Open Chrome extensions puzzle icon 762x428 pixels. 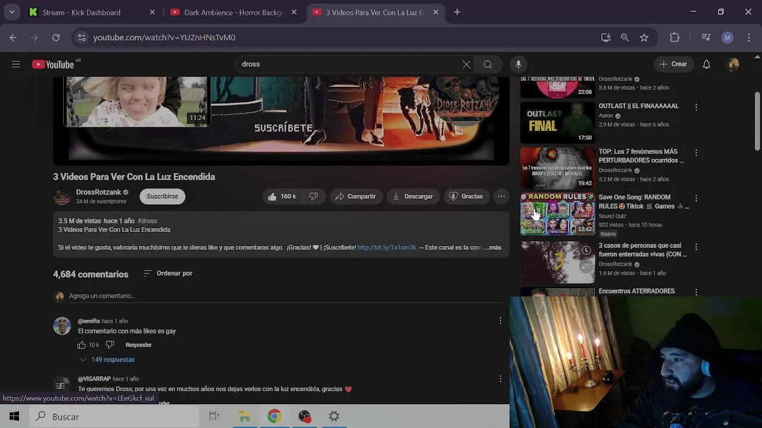(x=674, y=37)
